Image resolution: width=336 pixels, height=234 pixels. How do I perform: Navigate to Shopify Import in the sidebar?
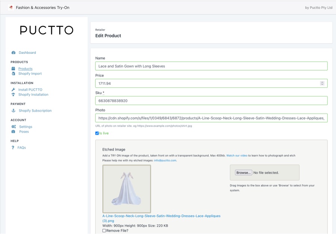[31, 73]
